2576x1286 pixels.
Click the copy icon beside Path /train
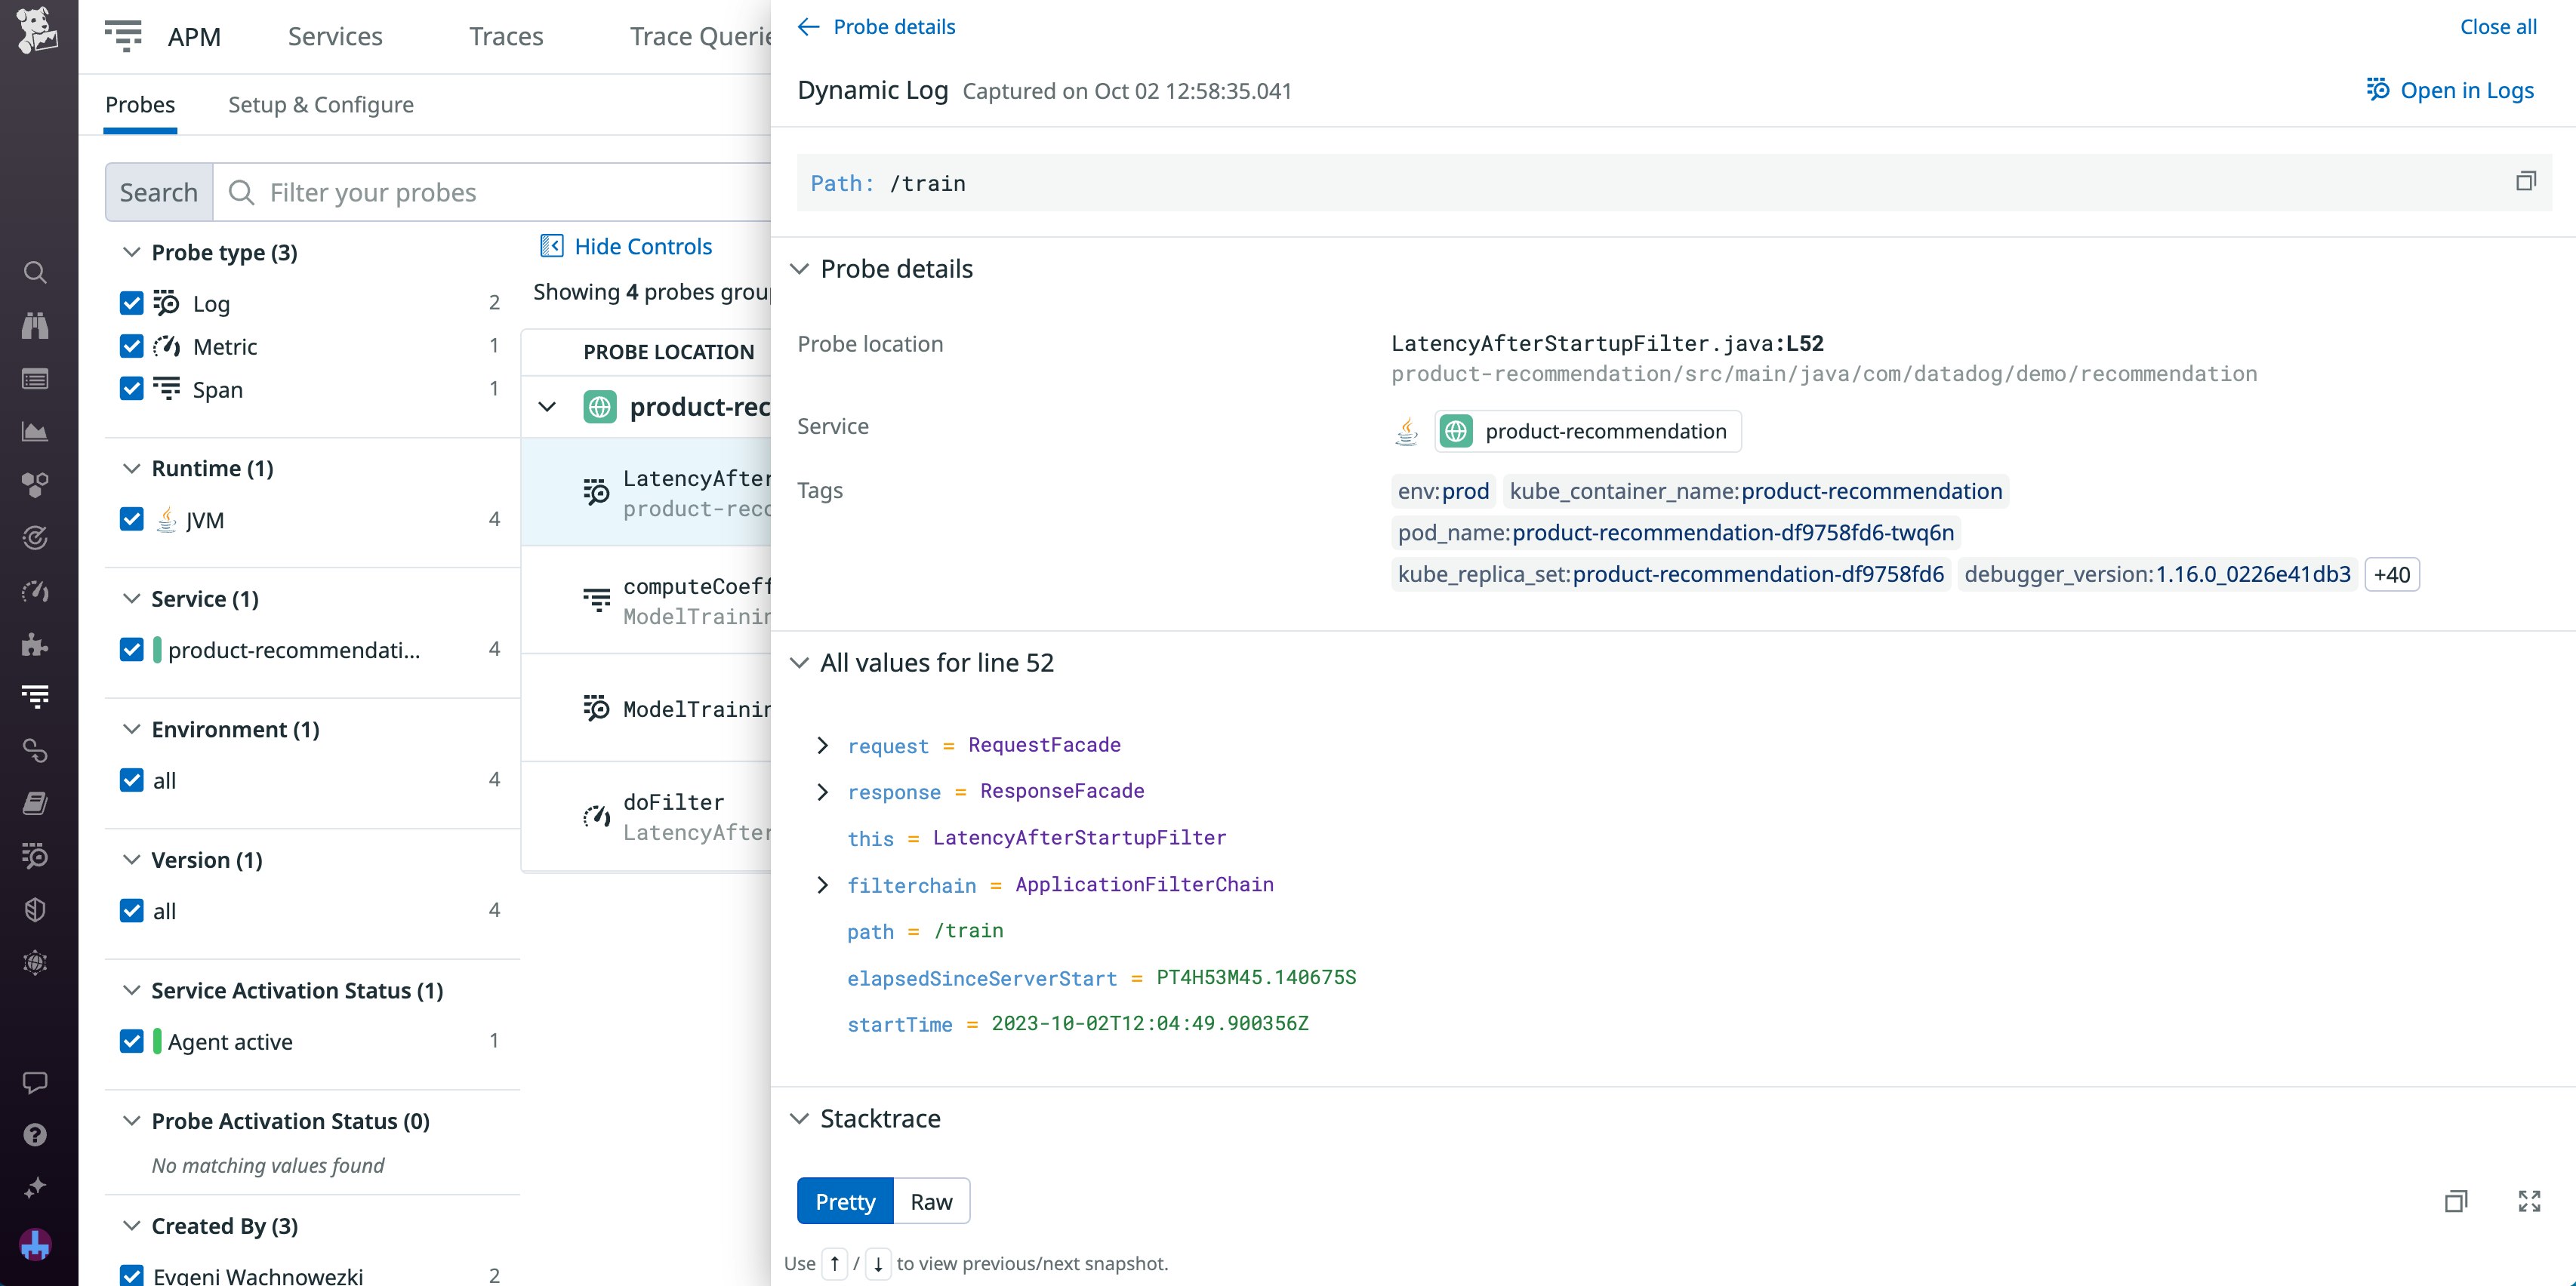2525,181
